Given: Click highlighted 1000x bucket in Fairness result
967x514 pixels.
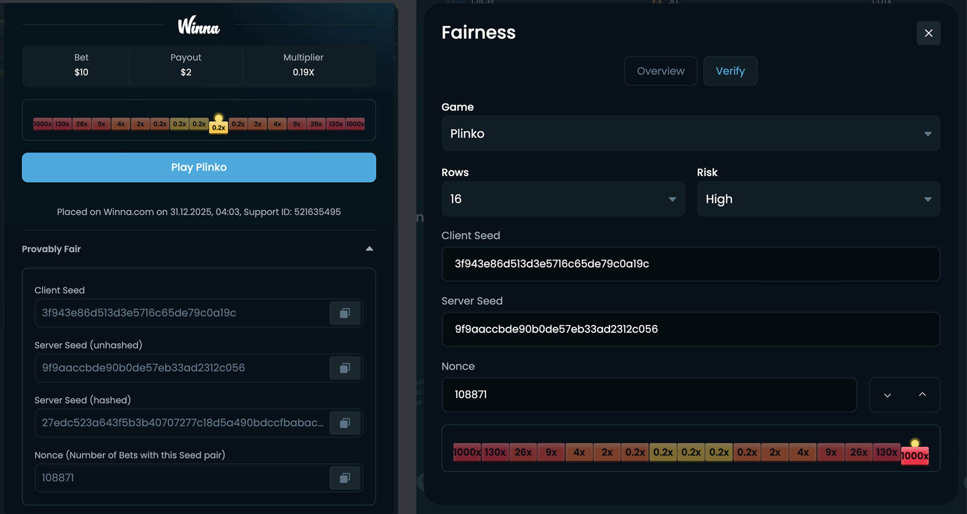Looking at the screenshot, I should coord(915,456).
